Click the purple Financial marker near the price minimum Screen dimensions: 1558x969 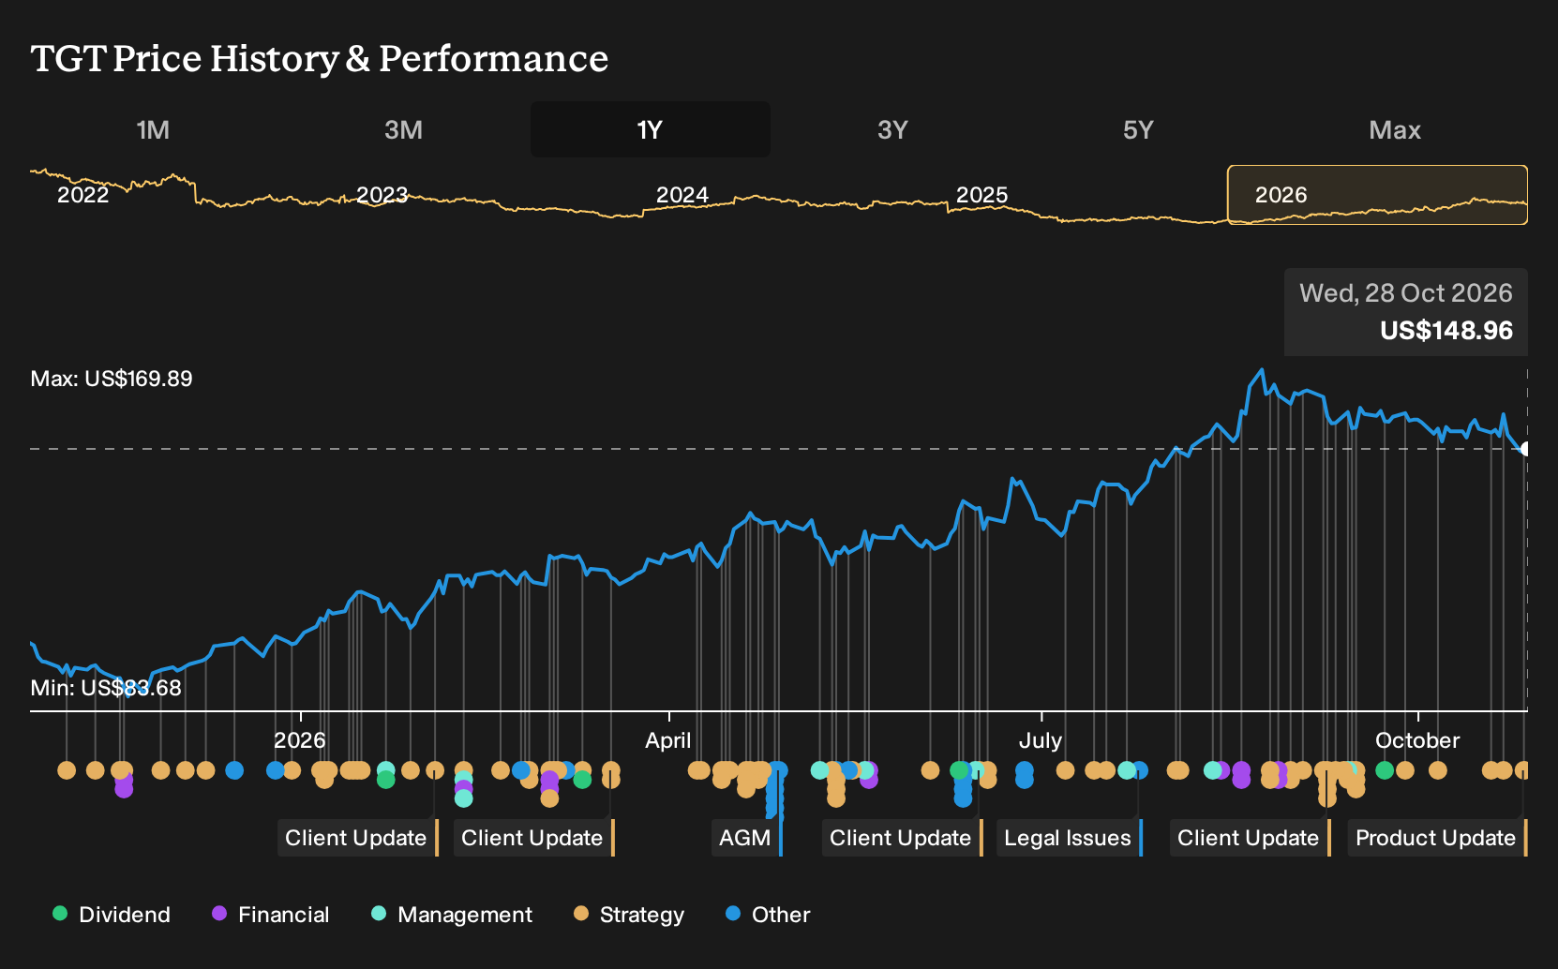(124, 788)
